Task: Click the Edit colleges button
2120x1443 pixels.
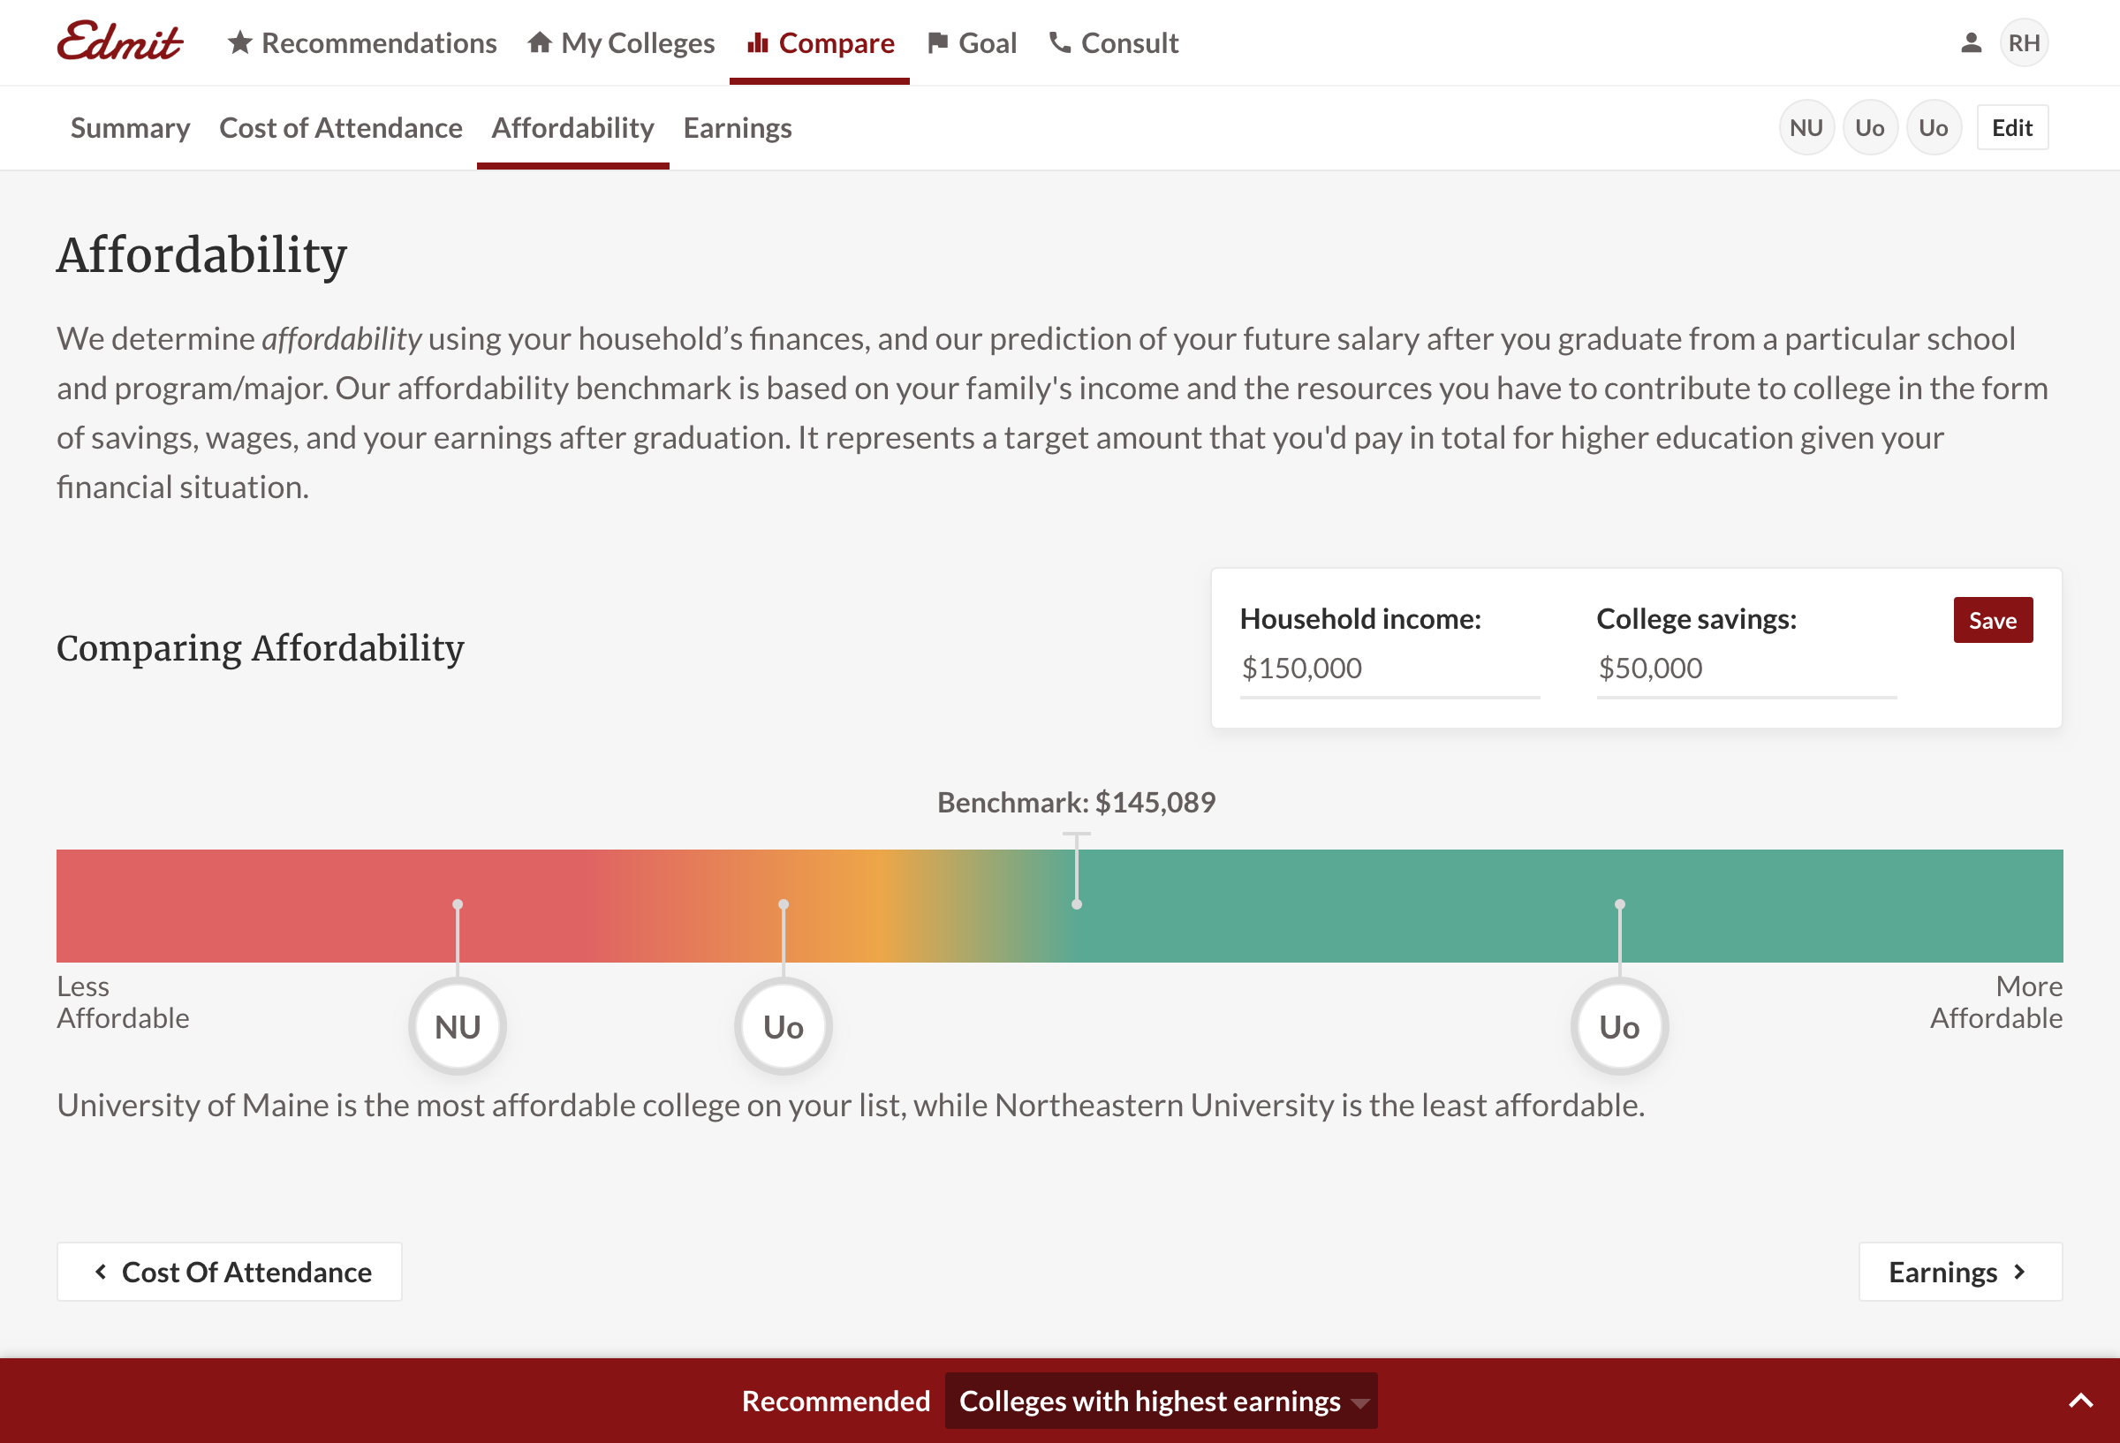Action: point(2011,128)
